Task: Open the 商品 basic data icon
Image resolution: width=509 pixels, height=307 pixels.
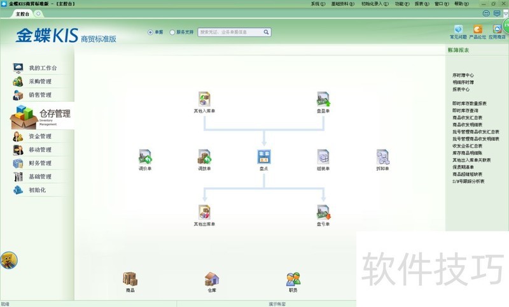Action: pyautogui.click(x=130, y=279)
